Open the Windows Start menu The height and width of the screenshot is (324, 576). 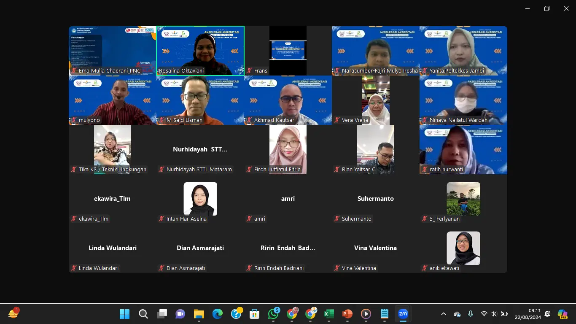click(x=124, y=314)
